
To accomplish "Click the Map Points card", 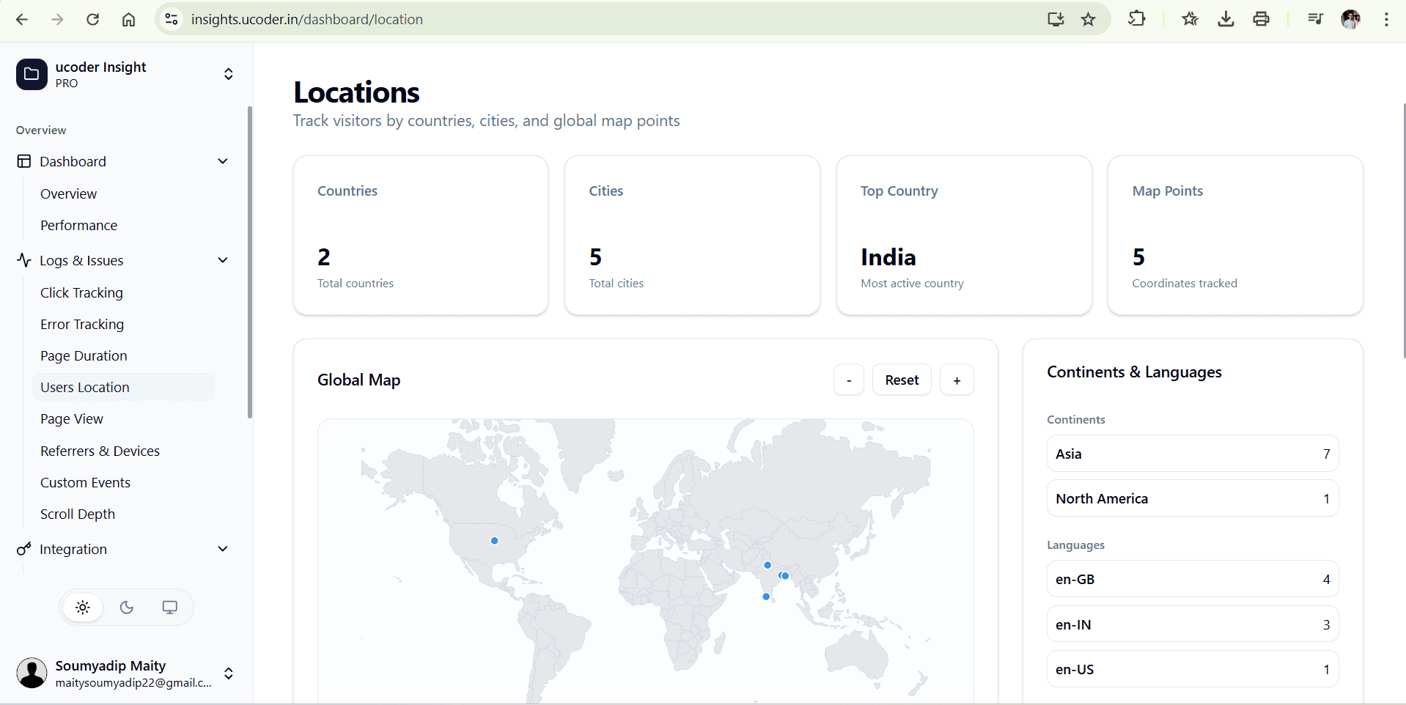I will point(1235,235).
